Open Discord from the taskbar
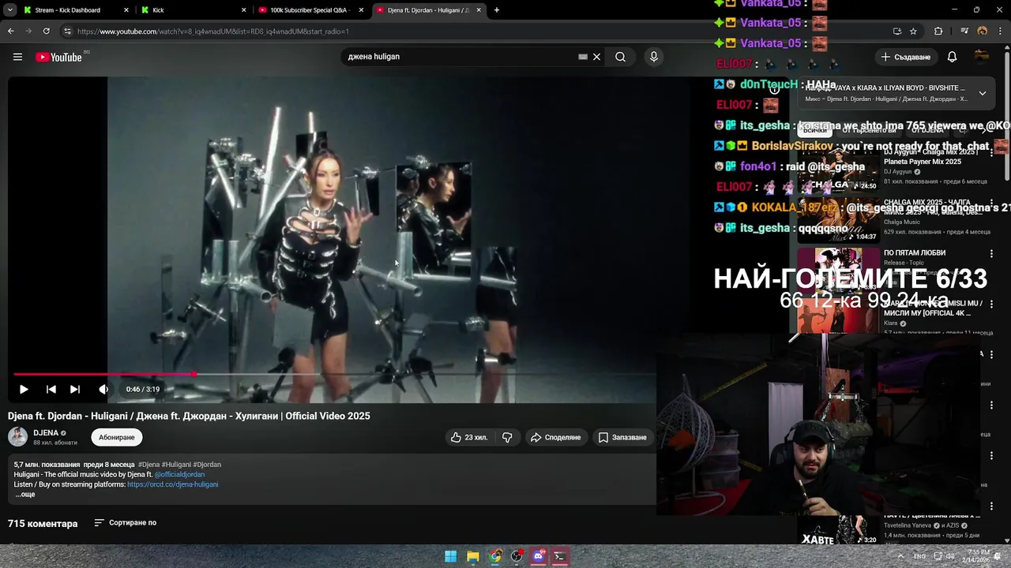The image size is (1011, 568). [538, 556]
